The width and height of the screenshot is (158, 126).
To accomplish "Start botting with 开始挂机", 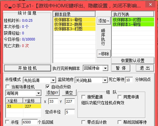I will coord(27,68).
